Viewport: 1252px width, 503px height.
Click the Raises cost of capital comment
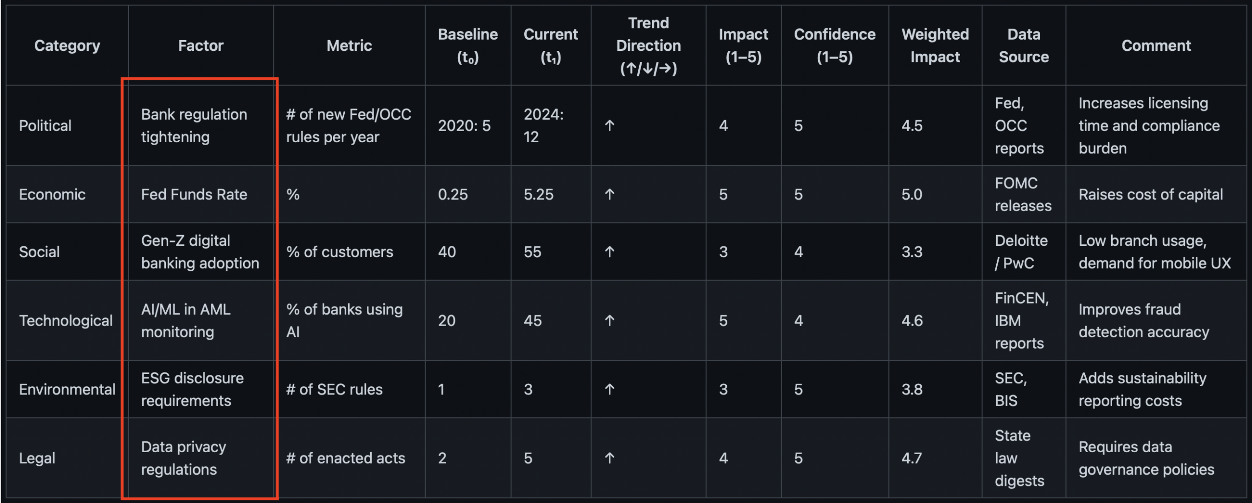tap(1150, 195)
